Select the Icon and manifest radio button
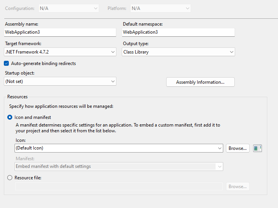Screen dimensions: 278x208 tap(10, 117)
